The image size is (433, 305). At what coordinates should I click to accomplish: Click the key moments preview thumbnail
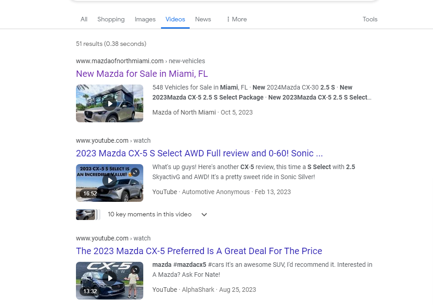pos(86,215)
